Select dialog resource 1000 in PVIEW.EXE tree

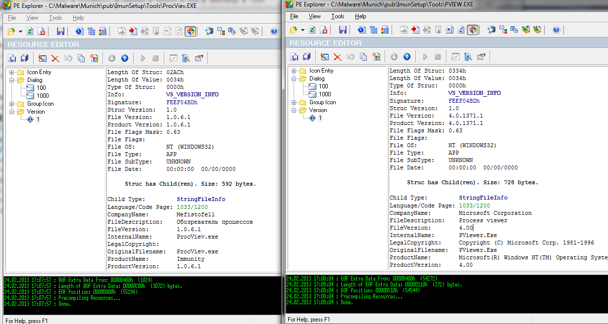(325, 94)
